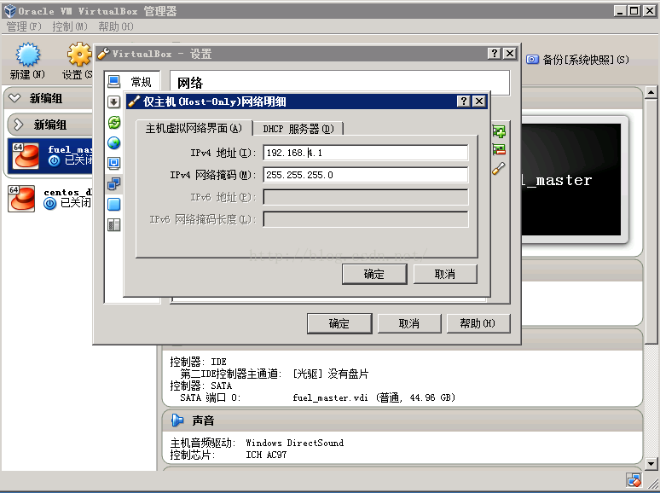
Task: Open the 帮助(H) menu
Action: coord(116,27)
